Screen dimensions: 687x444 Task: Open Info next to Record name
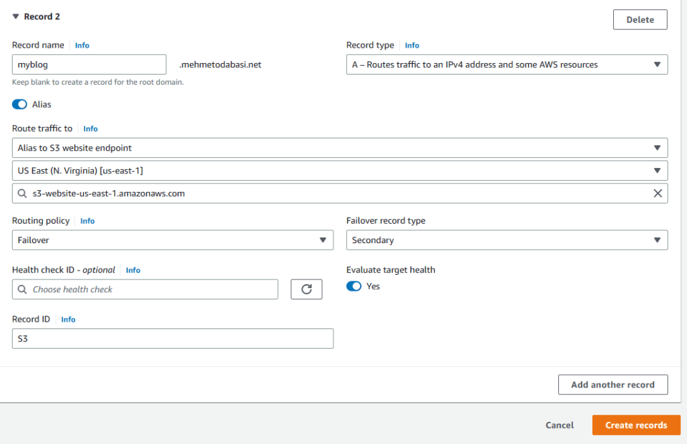click(x=82, y=46)
